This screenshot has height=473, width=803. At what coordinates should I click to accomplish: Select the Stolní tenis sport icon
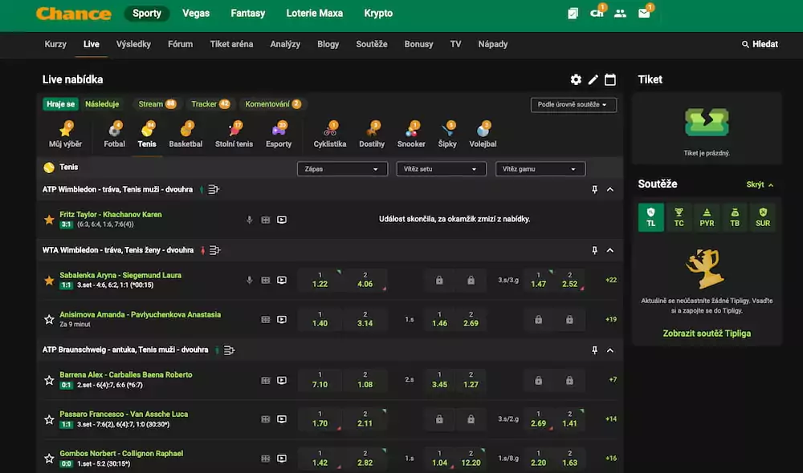pos(233,133)
